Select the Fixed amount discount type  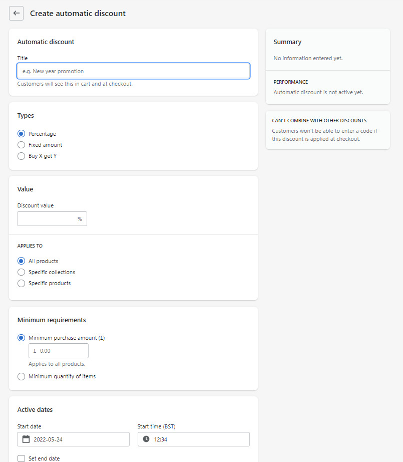pos(21,145)
